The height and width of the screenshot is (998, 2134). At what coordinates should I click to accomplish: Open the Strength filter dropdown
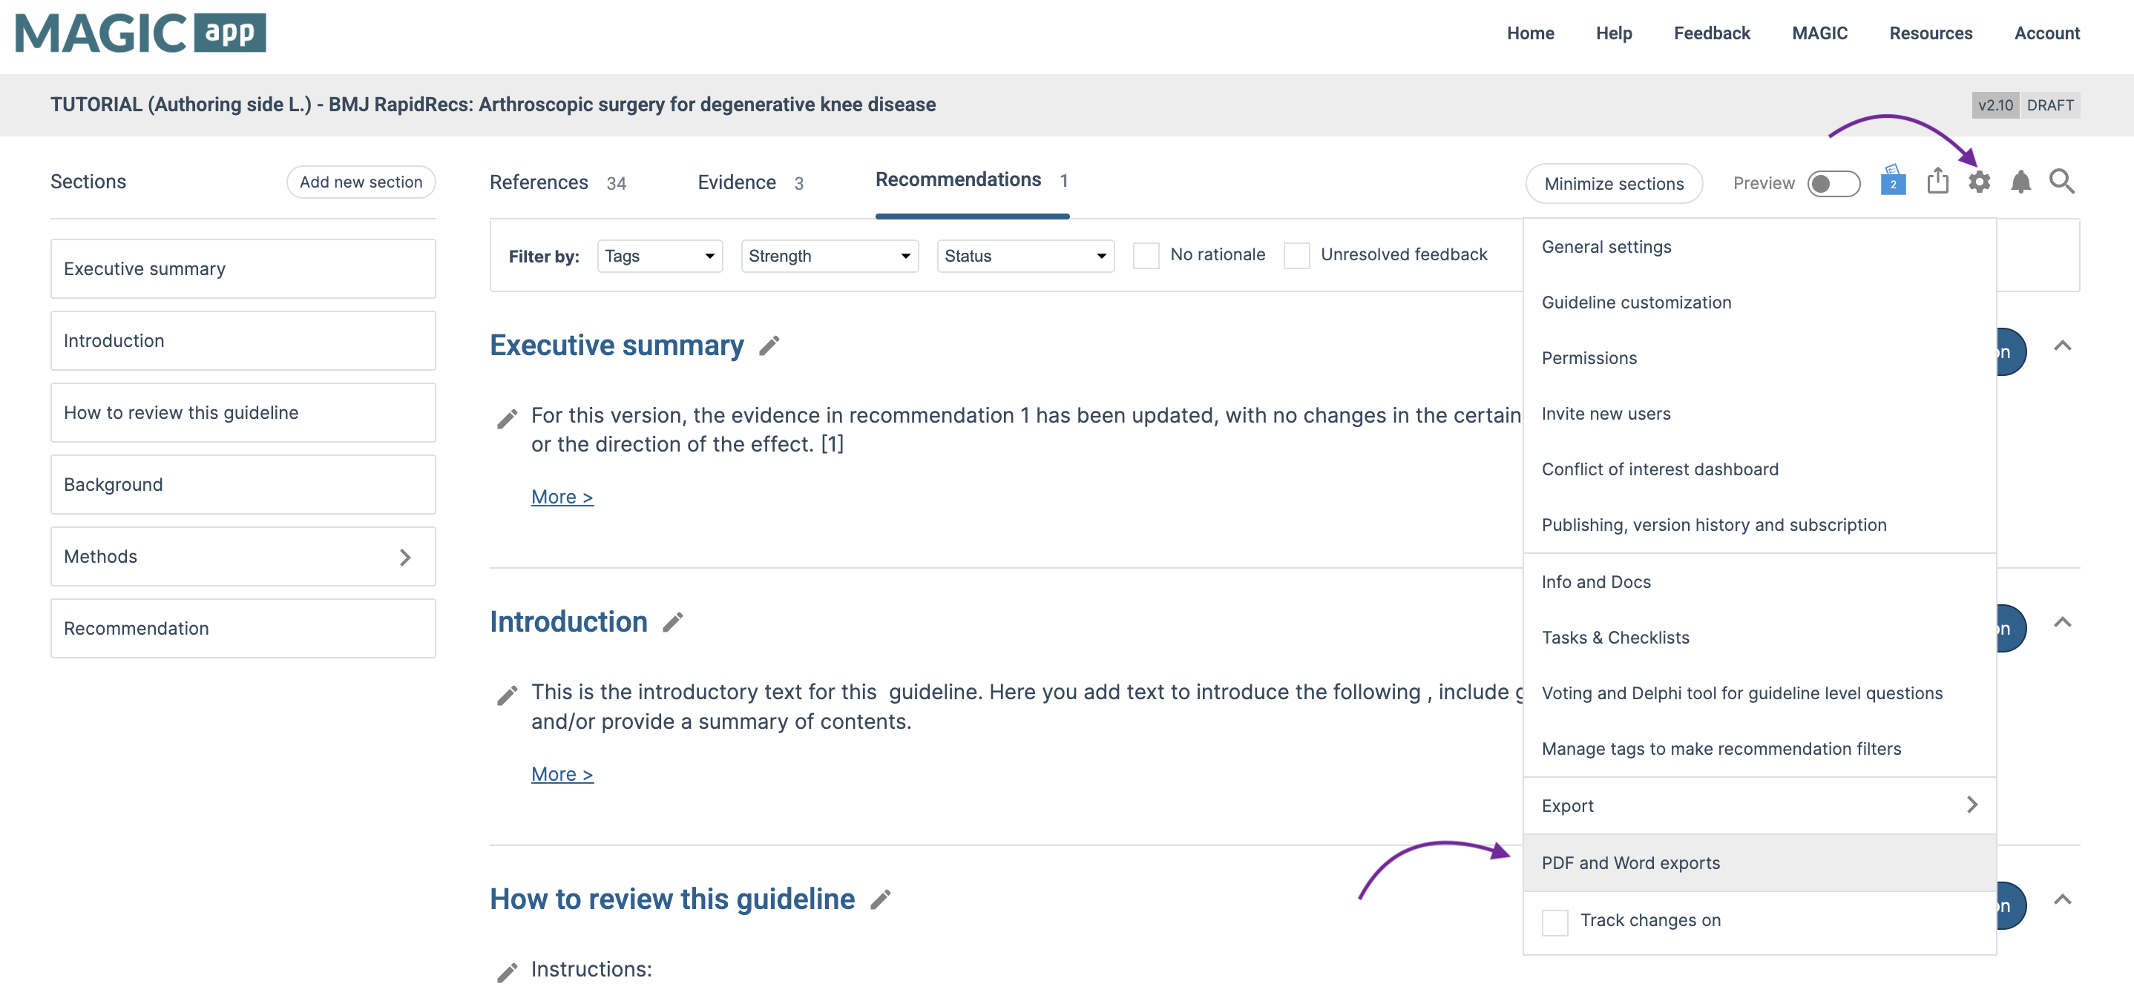pyautogui.click(x=830, y=256)
